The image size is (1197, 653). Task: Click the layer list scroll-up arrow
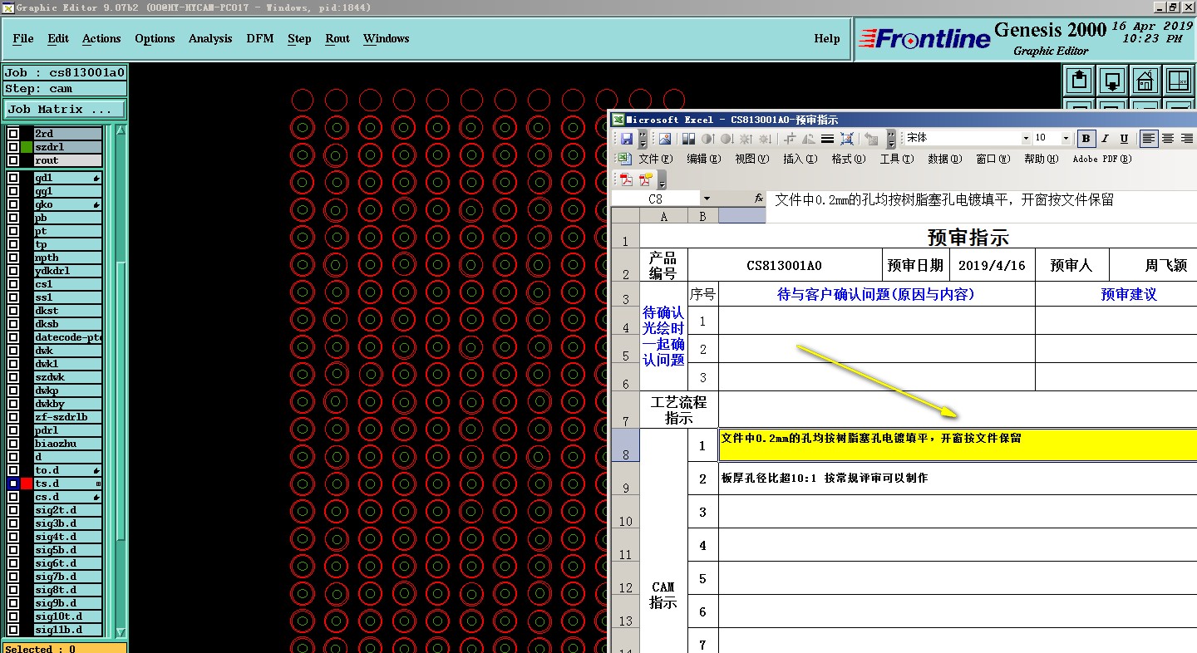(x=121, y=130)
